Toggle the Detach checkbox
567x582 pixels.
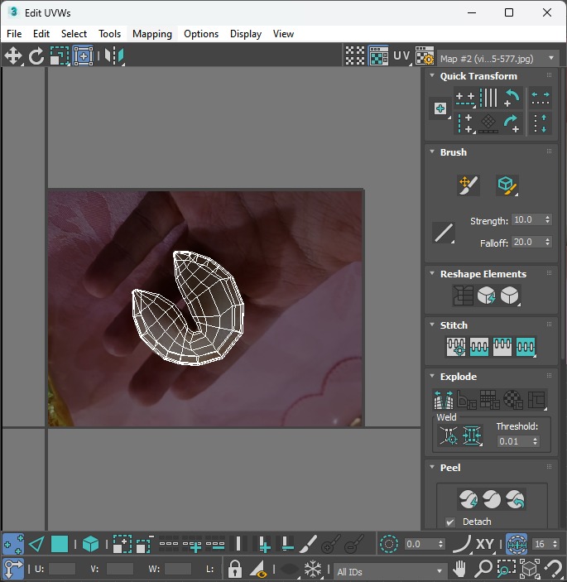[x=450, y=522]
